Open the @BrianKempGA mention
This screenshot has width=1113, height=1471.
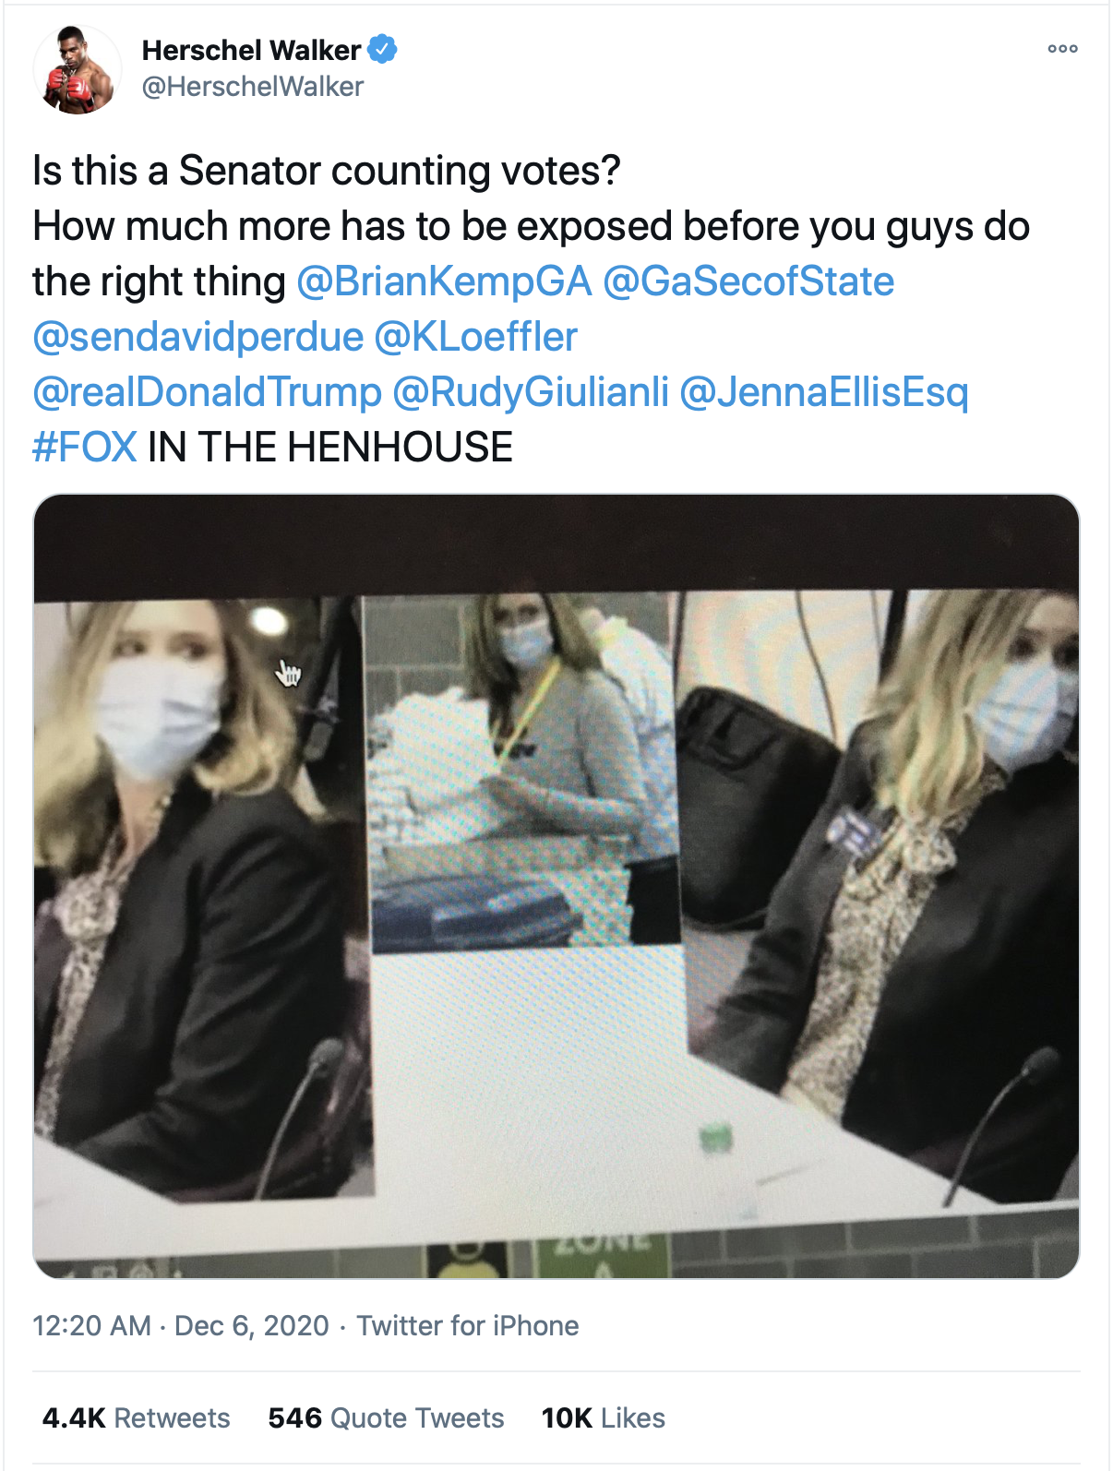444,281
